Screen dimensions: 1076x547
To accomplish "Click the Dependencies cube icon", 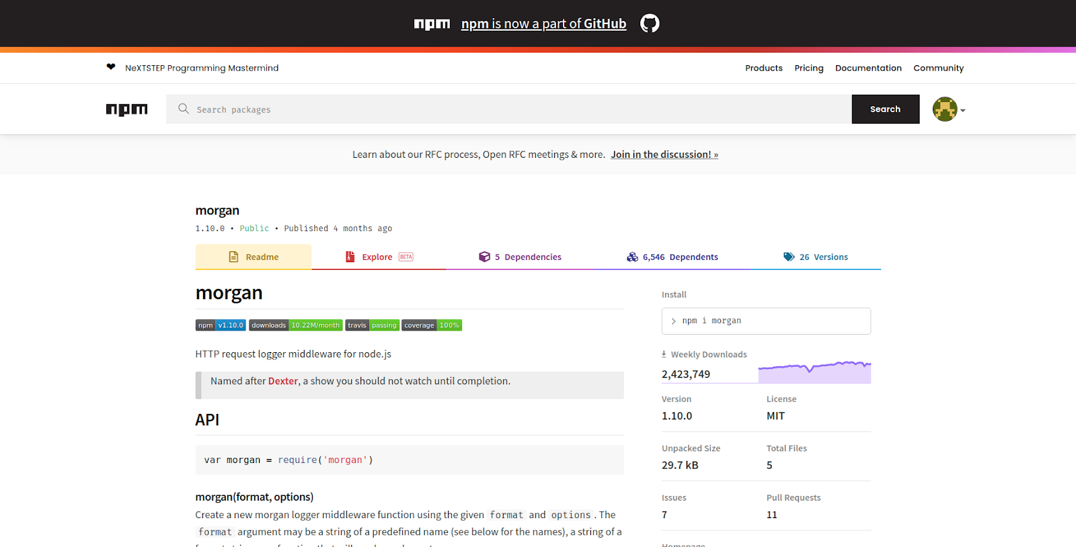I will (x=484, y=257).
